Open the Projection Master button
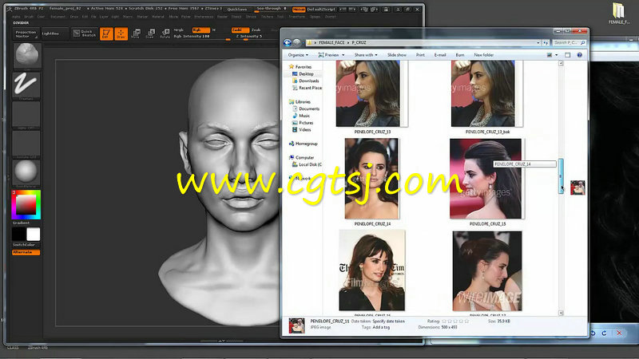Screen dimensions: 639x359 (26, 34)
